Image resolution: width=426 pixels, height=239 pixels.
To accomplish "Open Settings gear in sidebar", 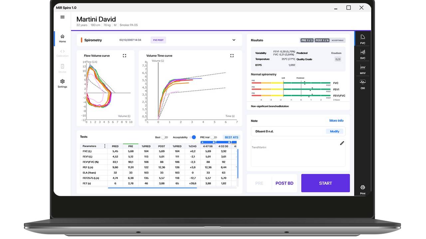I will pos(62,83).
